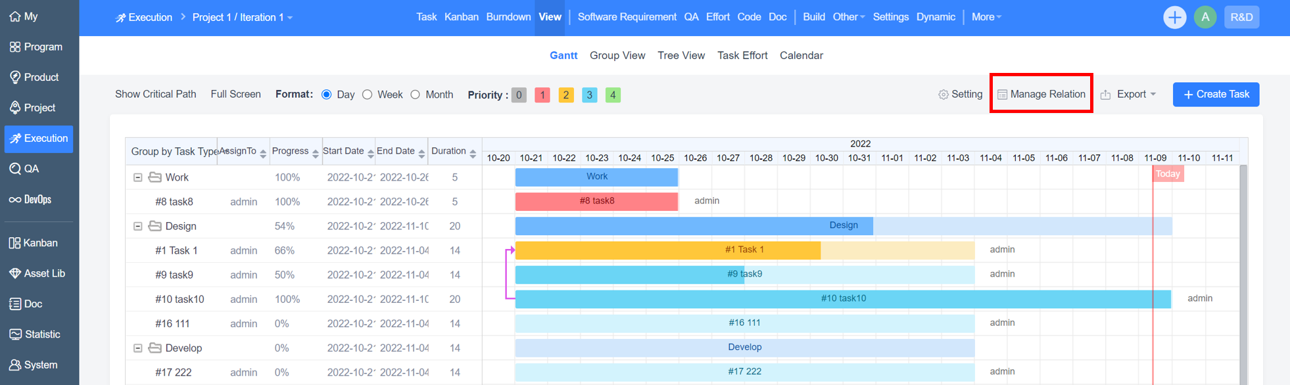Collapse the Work task group
Viewport: 1290px width, 385px height.
138,177
